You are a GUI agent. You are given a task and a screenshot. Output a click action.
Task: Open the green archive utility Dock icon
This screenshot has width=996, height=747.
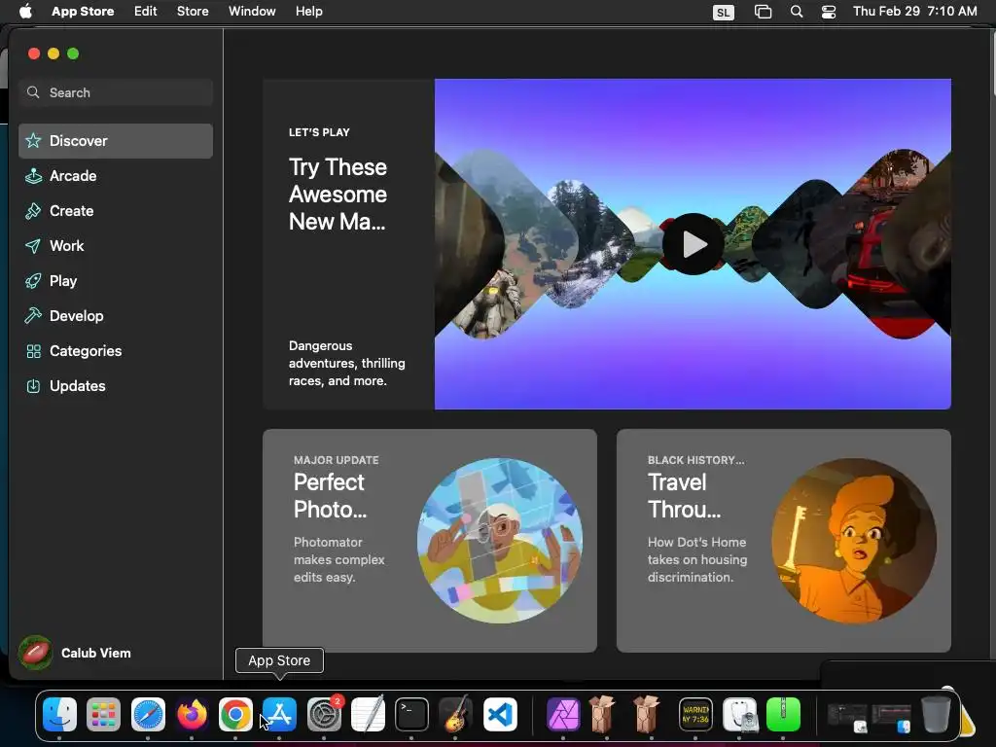pos(783,715)
